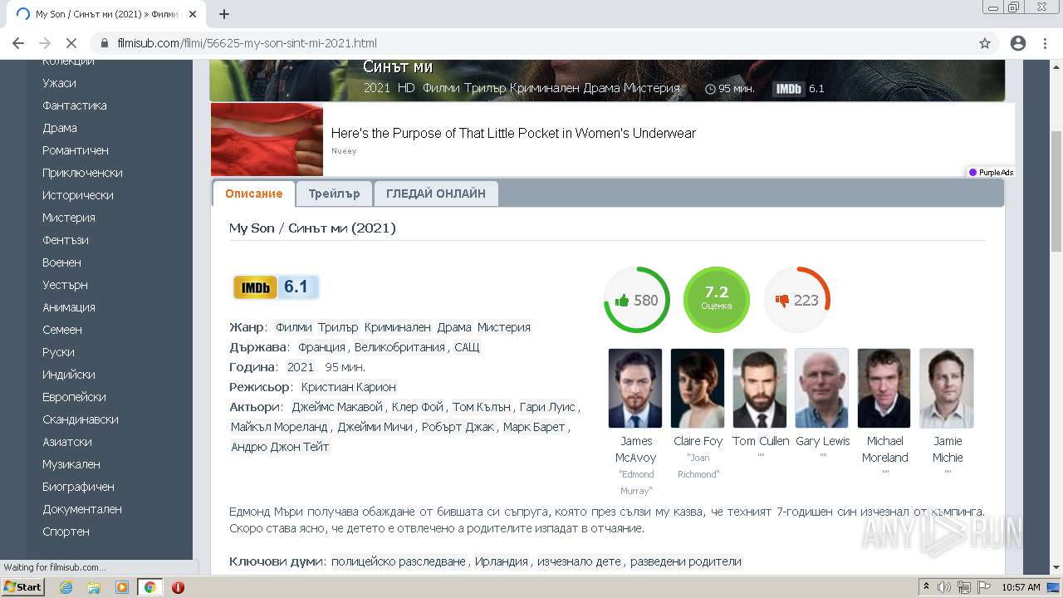This screenshot has height=598, width=1063.
Task: Click the keyword разведени родители
Action: pyautogui.click(x=685, y=561)
